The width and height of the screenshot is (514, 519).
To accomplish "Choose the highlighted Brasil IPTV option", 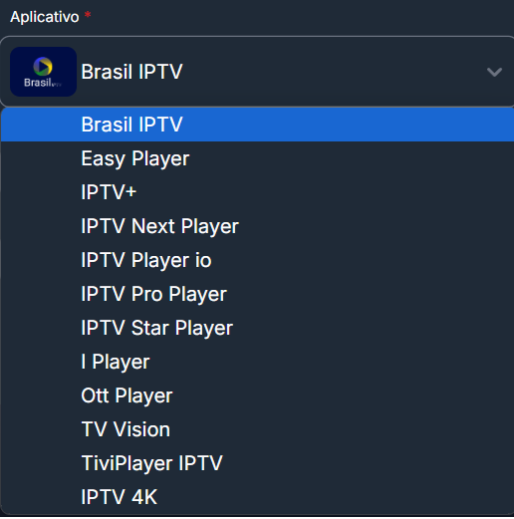I will 257,125.
